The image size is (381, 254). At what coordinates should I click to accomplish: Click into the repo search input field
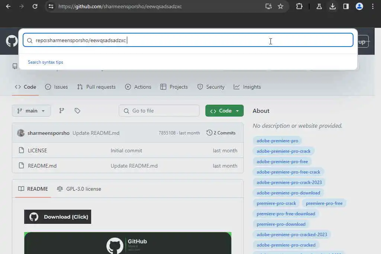coord(188,40)
